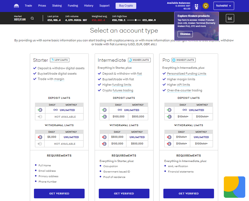Click Personalized Funding Limits link
Image resolution: width=249 pixels, height=201 pixels.
point(186,74)
